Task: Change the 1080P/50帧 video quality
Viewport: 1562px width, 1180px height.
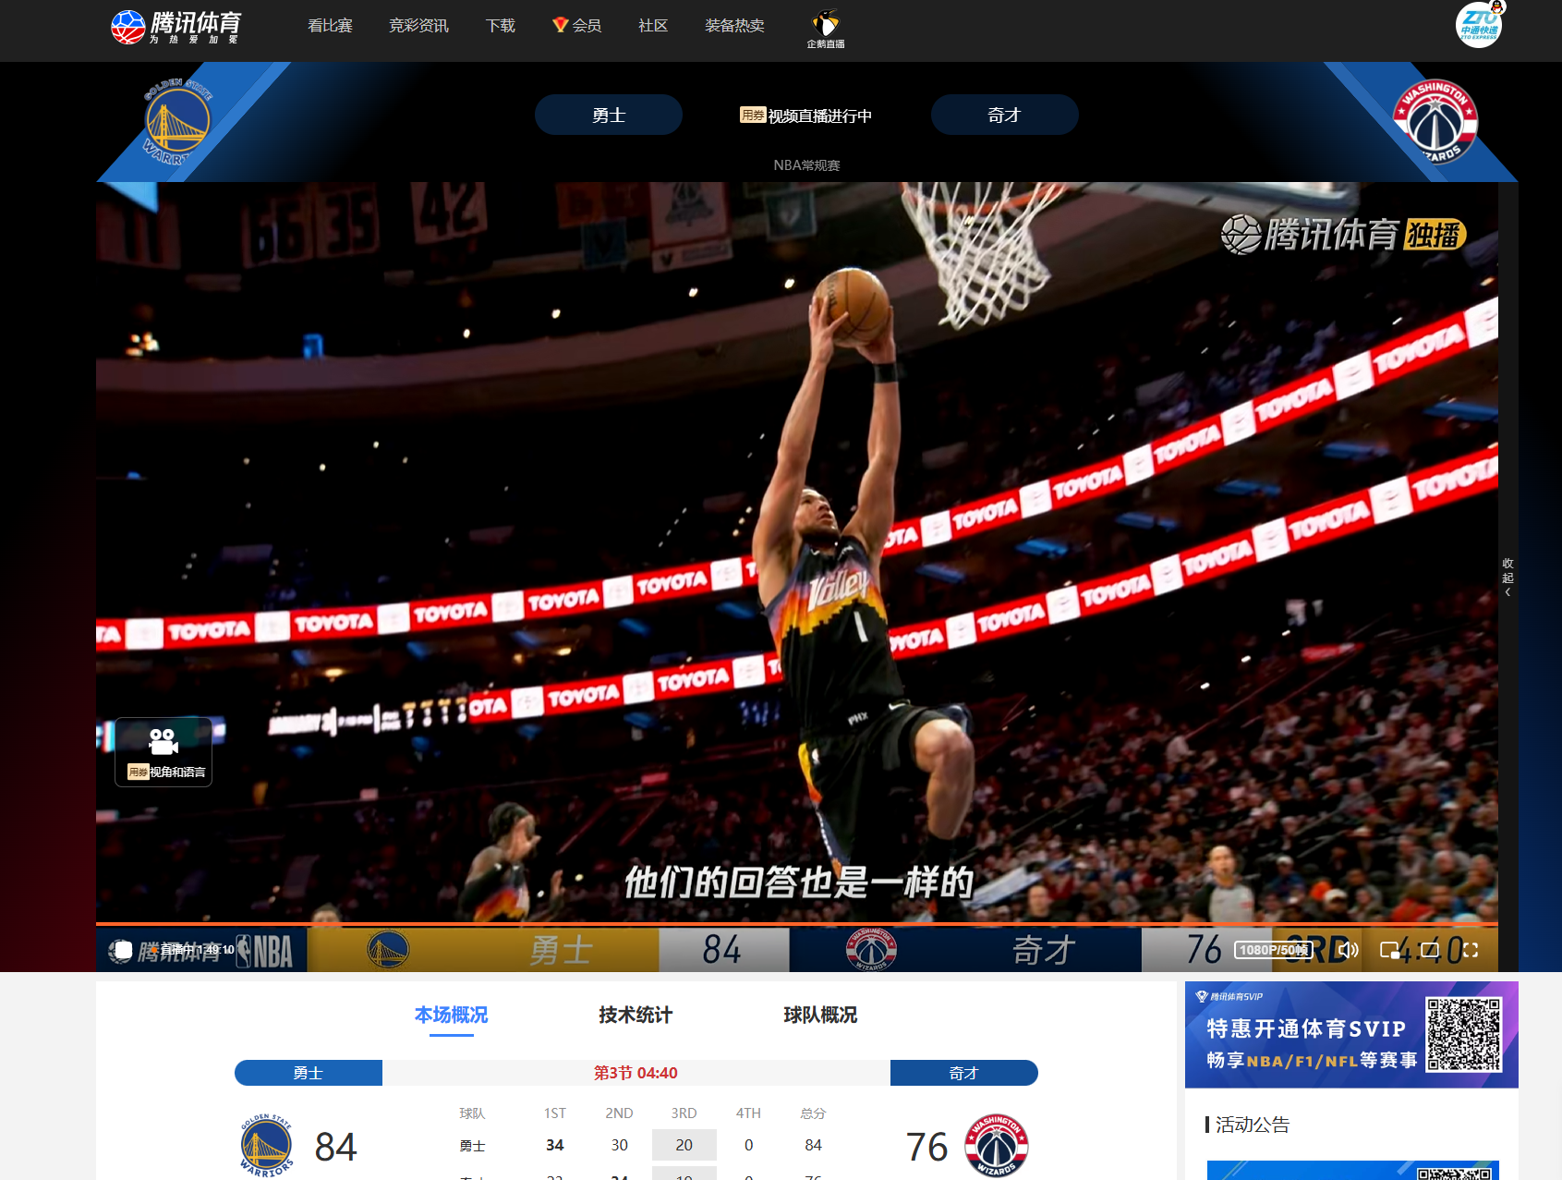Action: (1274, 950)
